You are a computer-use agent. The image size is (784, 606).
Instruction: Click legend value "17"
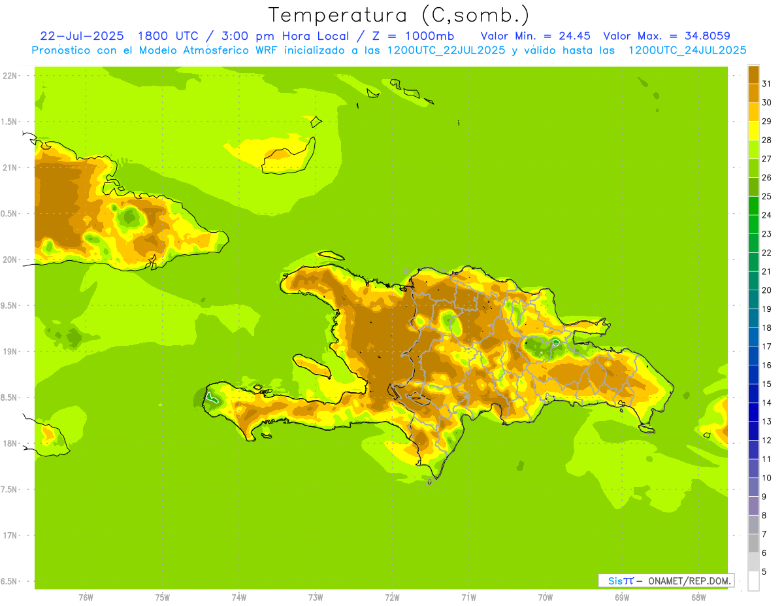coord(767,346)
